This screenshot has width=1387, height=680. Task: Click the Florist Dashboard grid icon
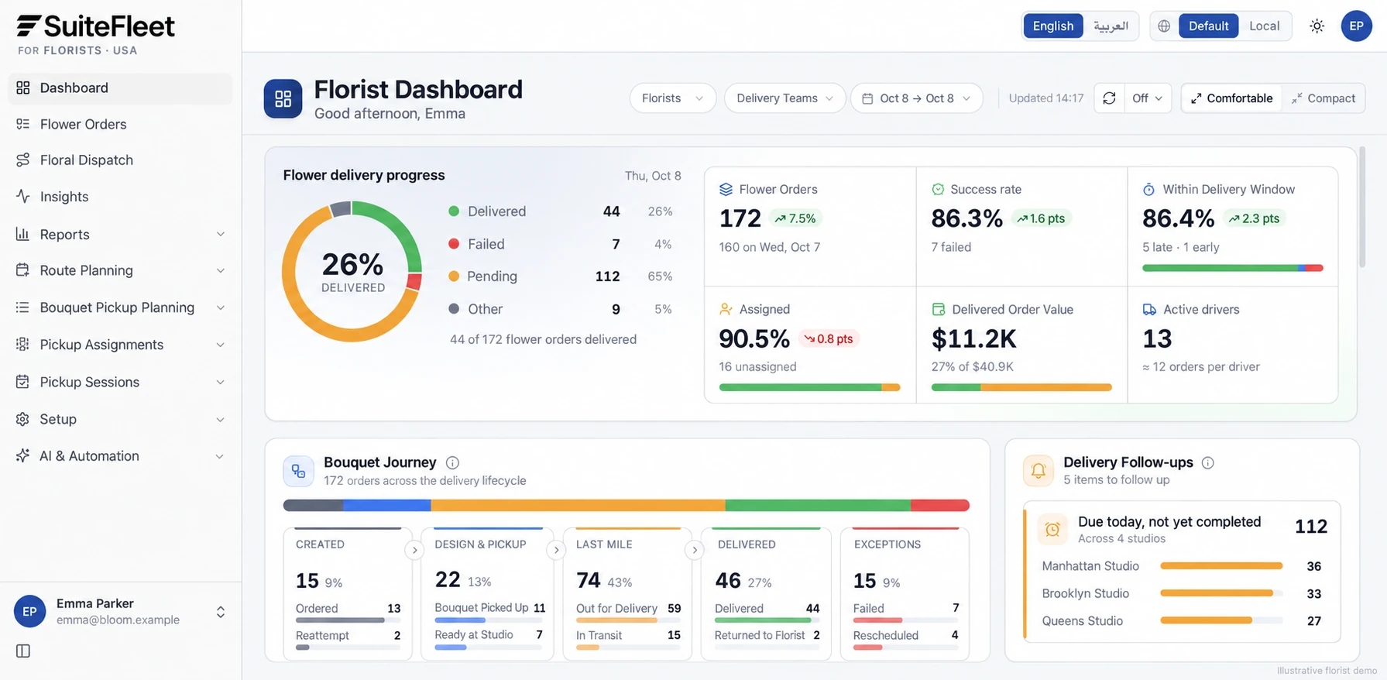pos(283,99)
